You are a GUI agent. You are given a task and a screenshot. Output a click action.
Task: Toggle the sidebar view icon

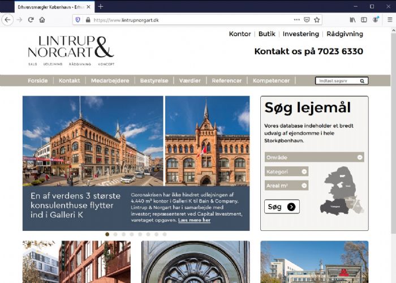pyautogui.click(x=364, y=20)
